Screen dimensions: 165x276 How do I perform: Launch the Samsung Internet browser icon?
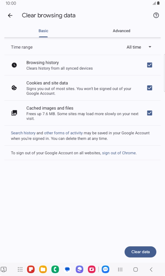[x=79, y=269]
